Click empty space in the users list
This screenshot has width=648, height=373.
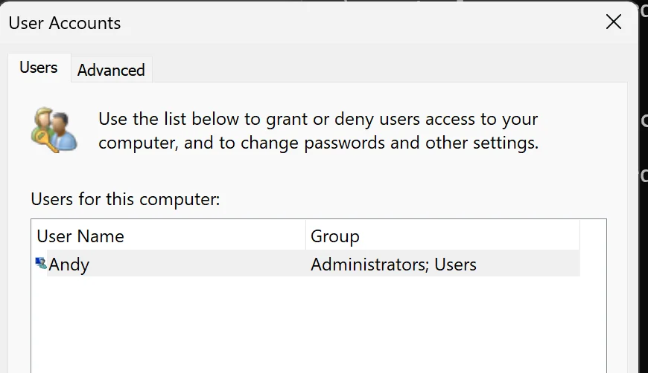pyautogui.click(x=318, y=325)
